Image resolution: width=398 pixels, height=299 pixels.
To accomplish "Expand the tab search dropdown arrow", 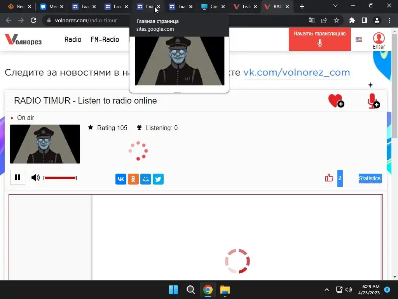I will point(335,5).
